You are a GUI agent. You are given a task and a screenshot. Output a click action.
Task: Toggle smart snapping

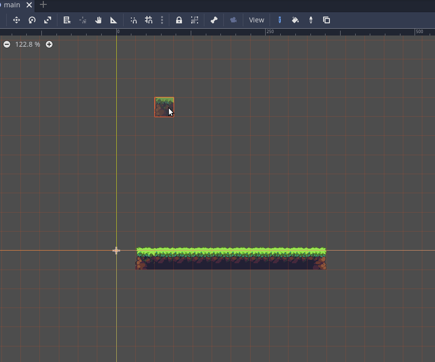tap(134, 20)
